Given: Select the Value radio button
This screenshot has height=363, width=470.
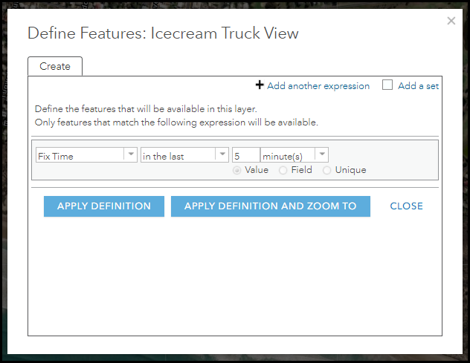Looking at the screenshot, I should tap(237, 170).
